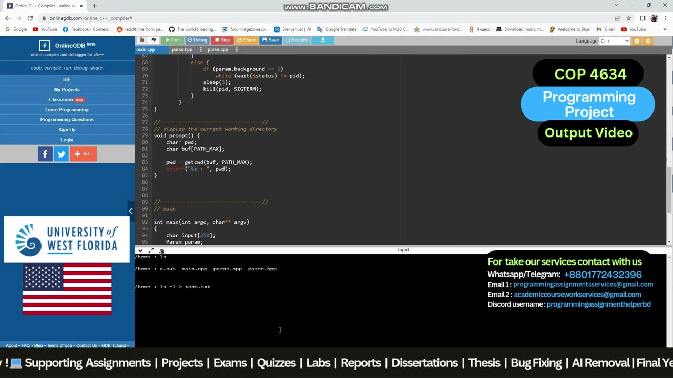This screenshot has width=673, height=378.
Task: Open options menu for parse.cpp tab
Action: tap(237, 49)
